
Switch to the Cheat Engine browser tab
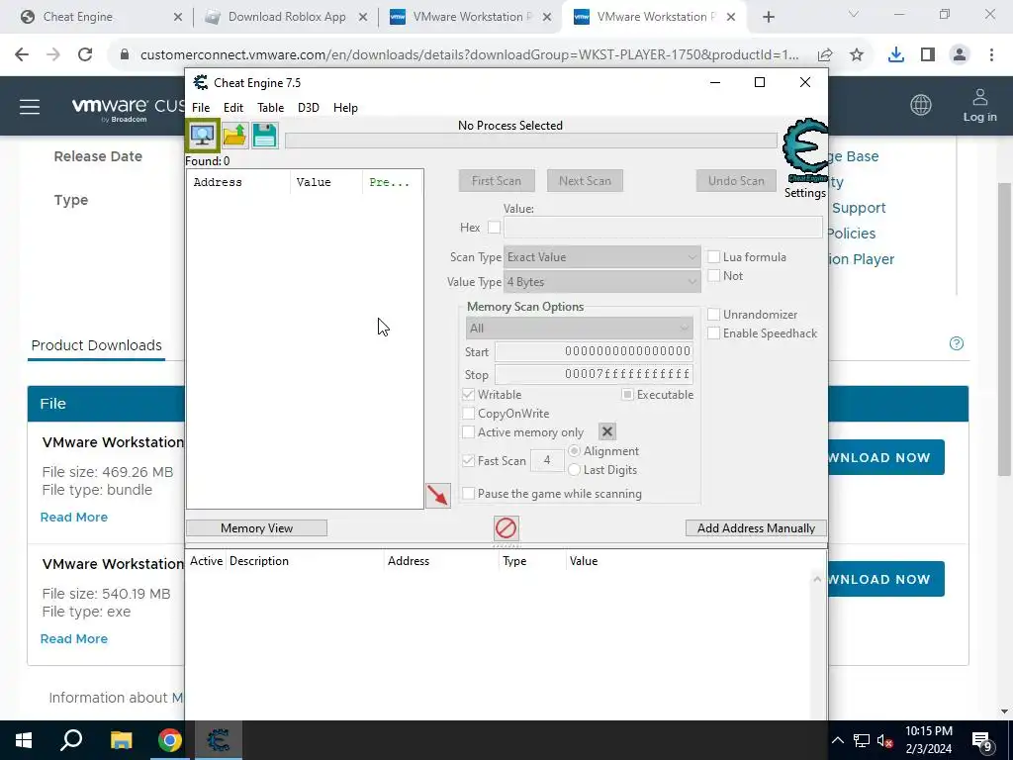100,17
